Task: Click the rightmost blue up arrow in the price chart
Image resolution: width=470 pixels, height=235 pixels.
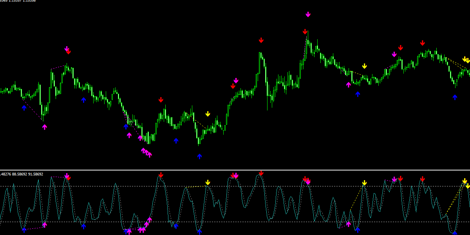Action: pyautogui.click(x=455, y=97)
